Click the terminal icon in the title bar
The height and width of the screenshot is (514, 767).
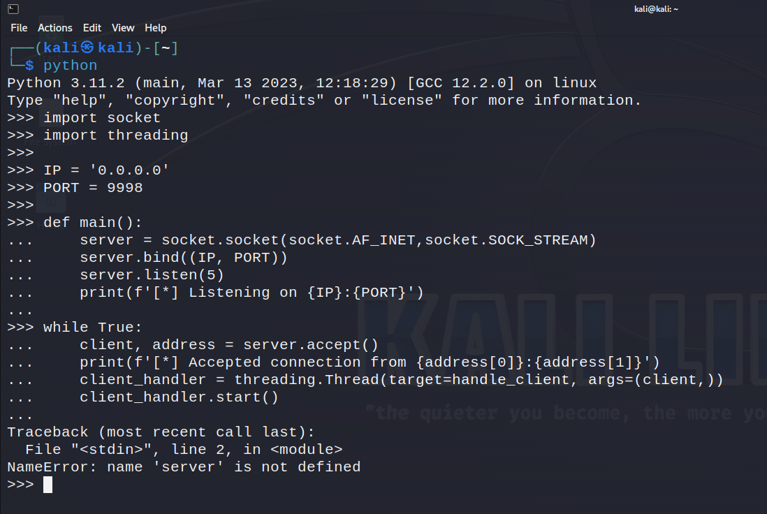click(x=13, y=8)
